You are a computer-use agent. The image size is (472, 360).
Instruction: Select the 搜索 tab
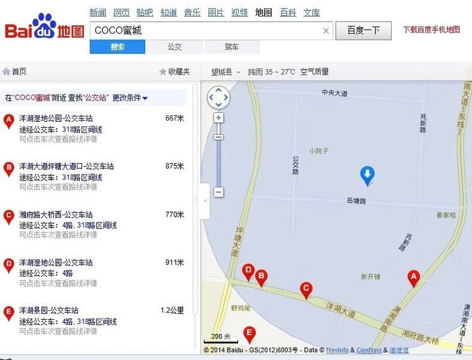tap(118, 47)
